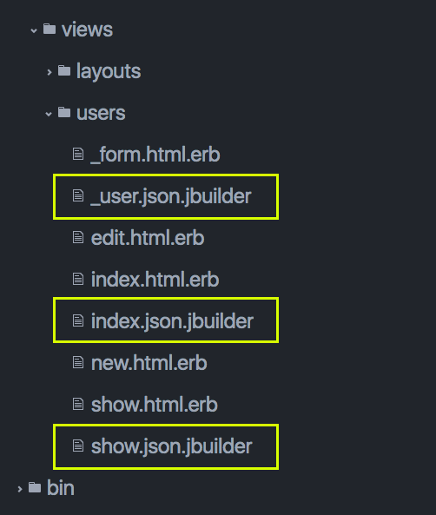Open the _form.html.erb file
Screen dimensions: 436x515
pyautogui.click(x=155, y=155)
